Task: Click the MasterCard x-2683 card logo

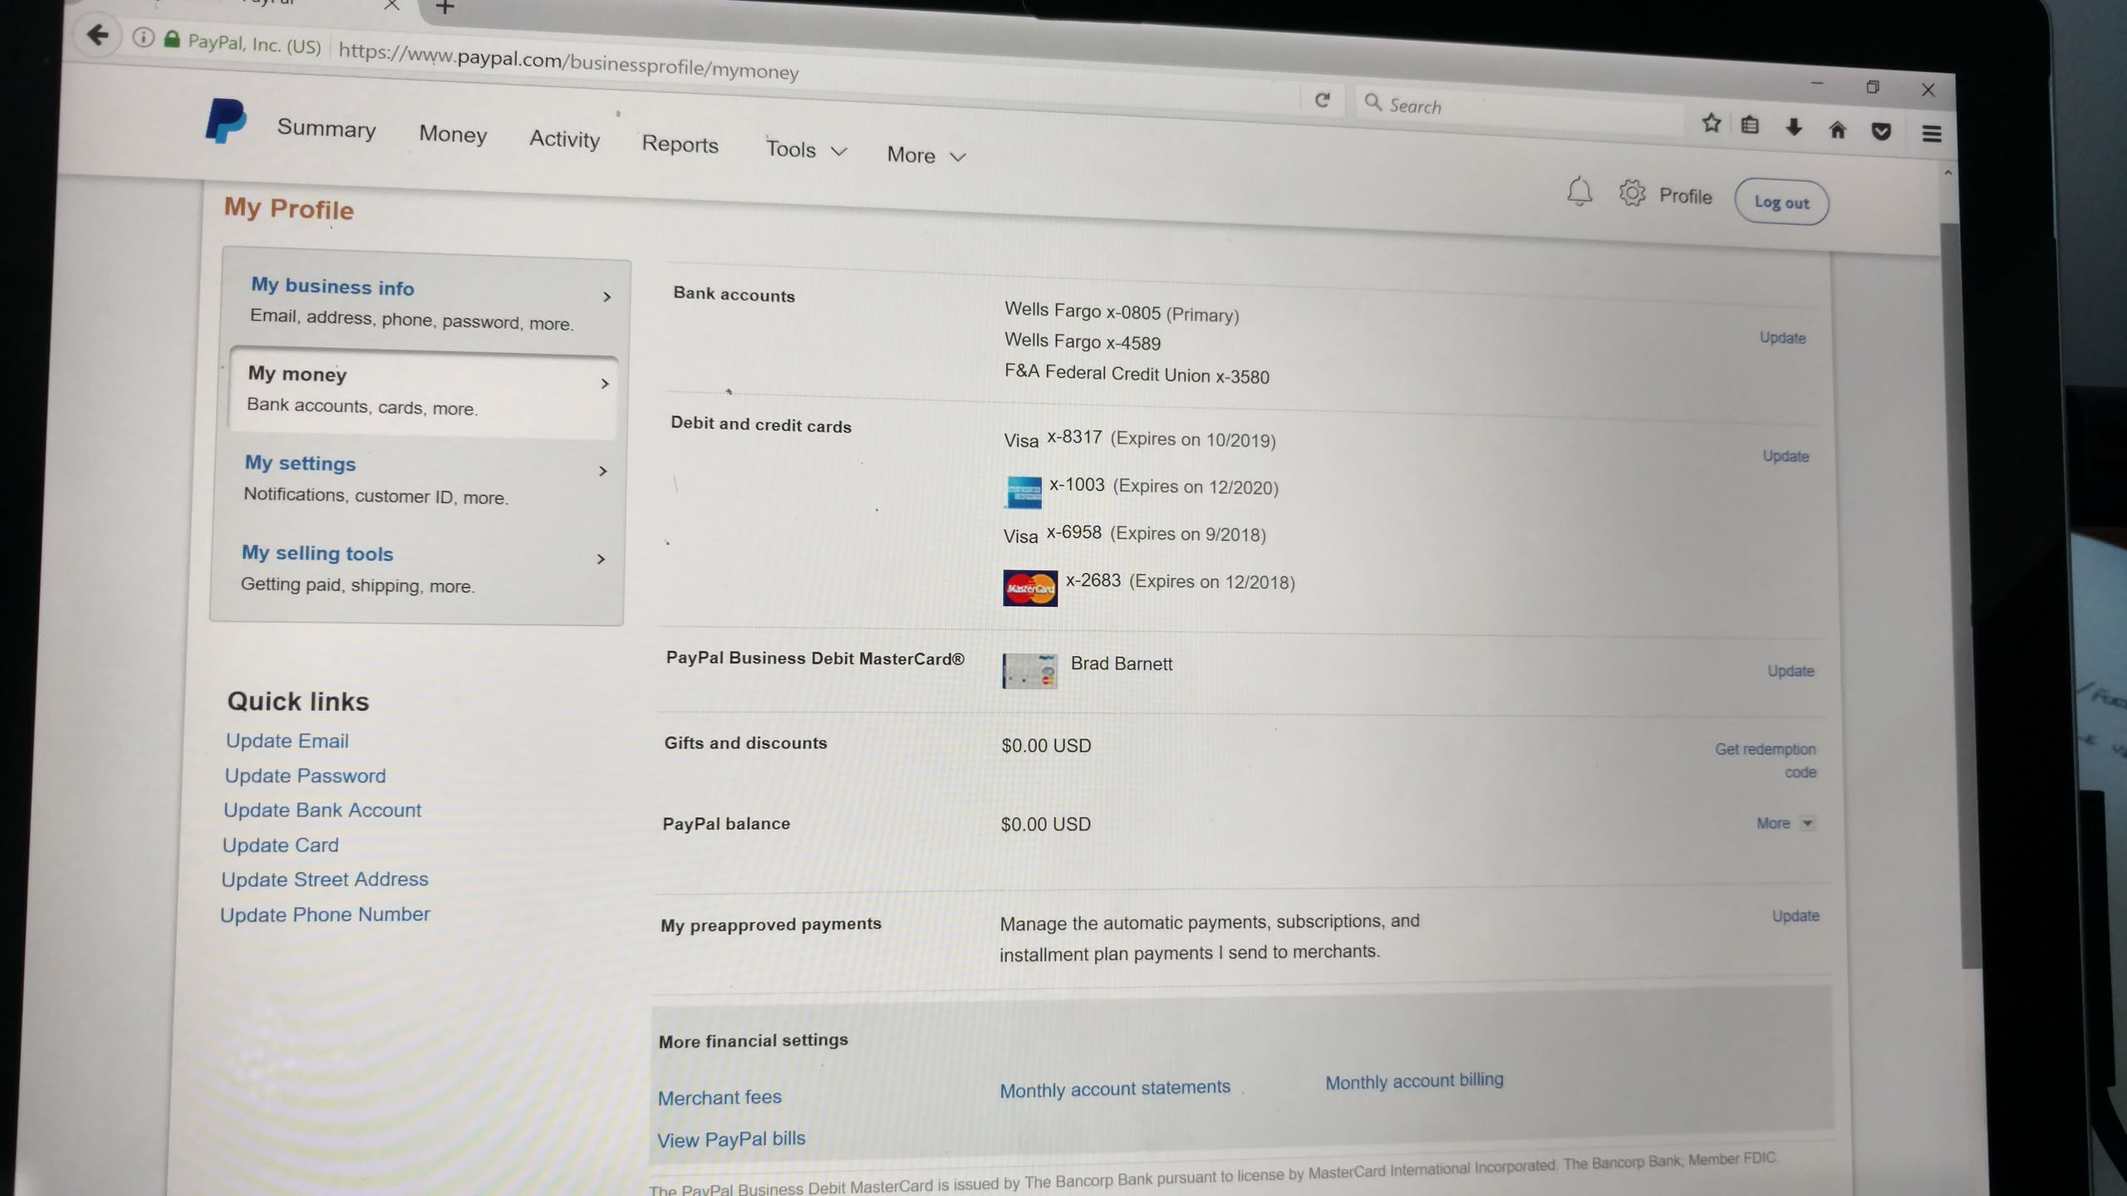Action: click(1029, 588)
